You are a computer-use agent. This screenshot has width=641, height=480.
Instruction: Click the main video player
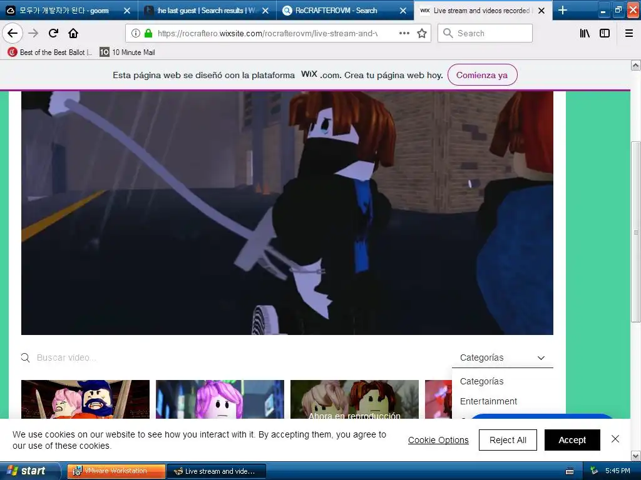tap(287, 213)
